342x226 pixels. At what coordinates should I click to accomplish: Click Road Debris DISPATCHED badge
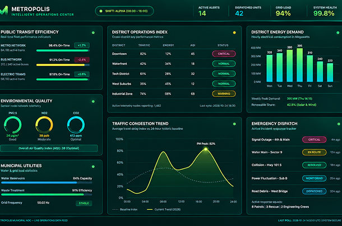click(314, 191)
